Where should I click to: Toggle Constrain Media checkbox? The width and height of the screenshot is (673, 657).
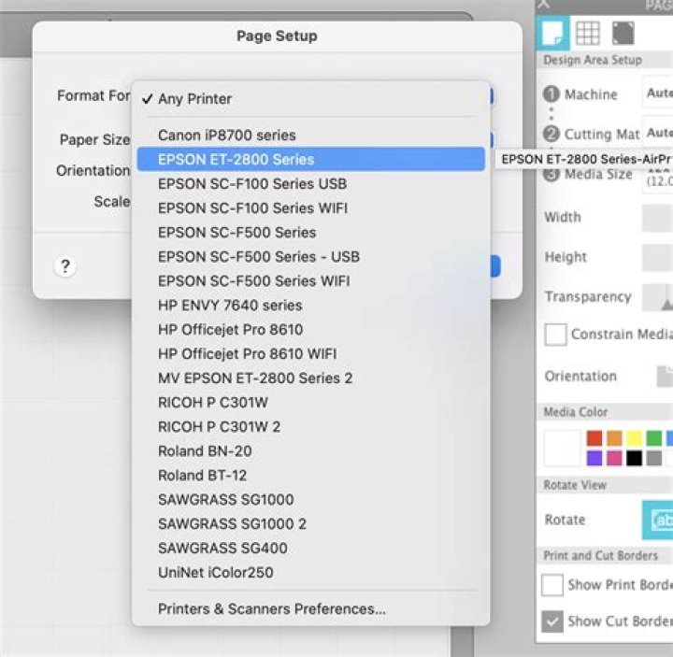555,335
